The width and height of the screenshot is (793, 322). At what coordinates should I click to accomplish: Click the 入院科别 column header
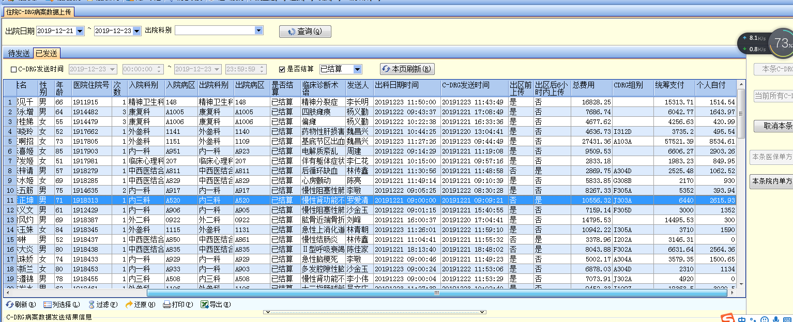click(146, 88)
